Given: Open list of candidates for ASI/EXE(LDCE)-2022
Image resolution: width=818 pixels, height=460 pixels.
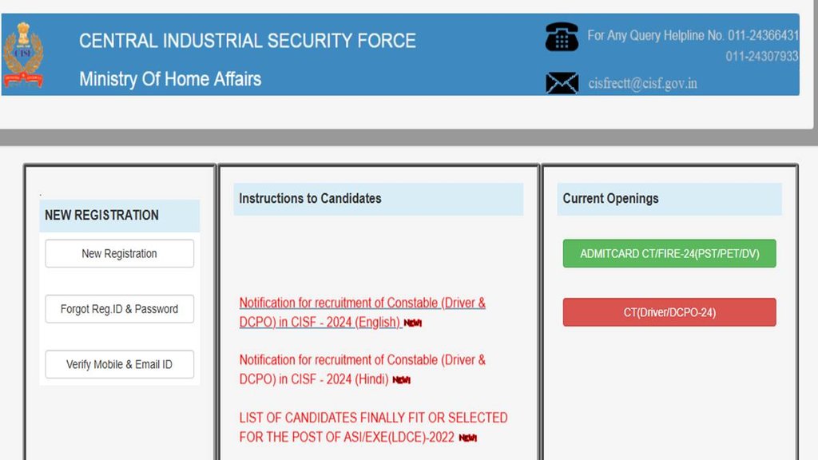Looking at the screenshot, I should (x=373, y=427).
